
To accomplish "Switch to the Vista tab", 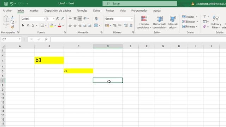I will [x=123, y=11].
